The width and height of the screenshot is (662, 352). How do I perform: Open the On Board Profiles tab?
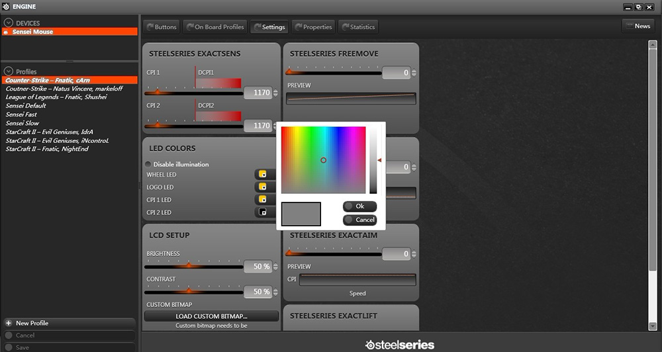pyautogui.click(x=215, y=26)
